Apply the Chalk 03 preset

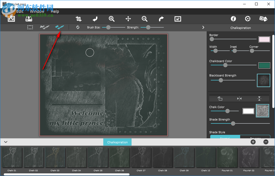click(x=55, y=157)
